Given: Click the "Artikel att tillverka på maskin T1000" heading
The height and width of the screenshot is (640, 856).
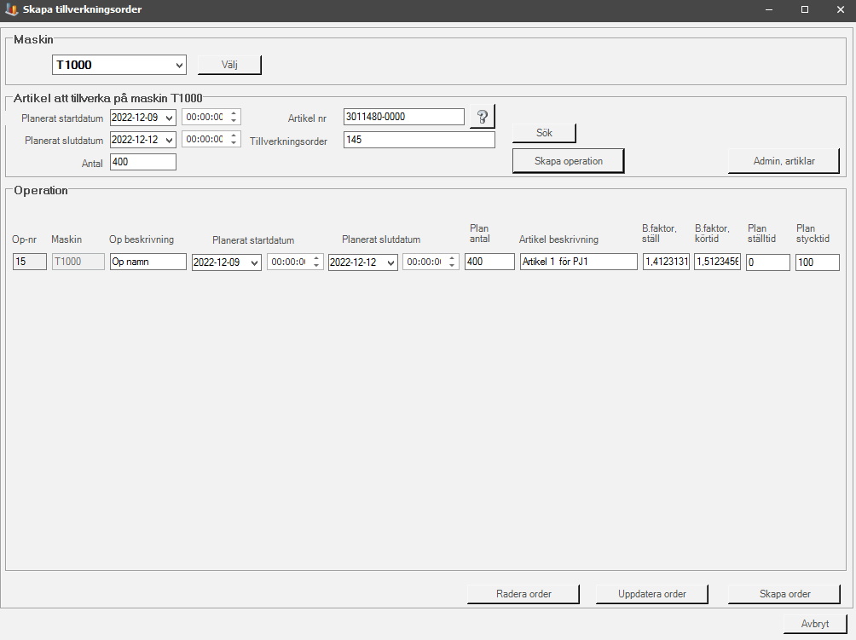Looking at the screenshot, I should 108,98.
